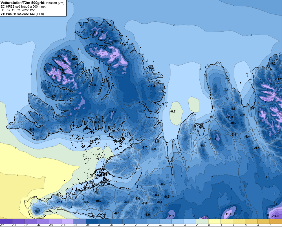Click the -6.2 temperature value
This screenshot has height=227, width=282.
click(151, 68)
